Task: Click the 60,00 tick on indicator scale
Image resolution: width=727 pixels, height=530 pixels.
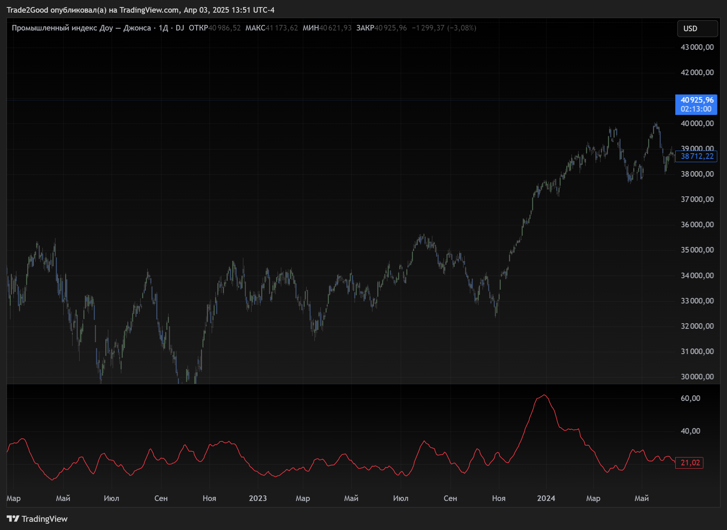Action: (x=690, y=398)
